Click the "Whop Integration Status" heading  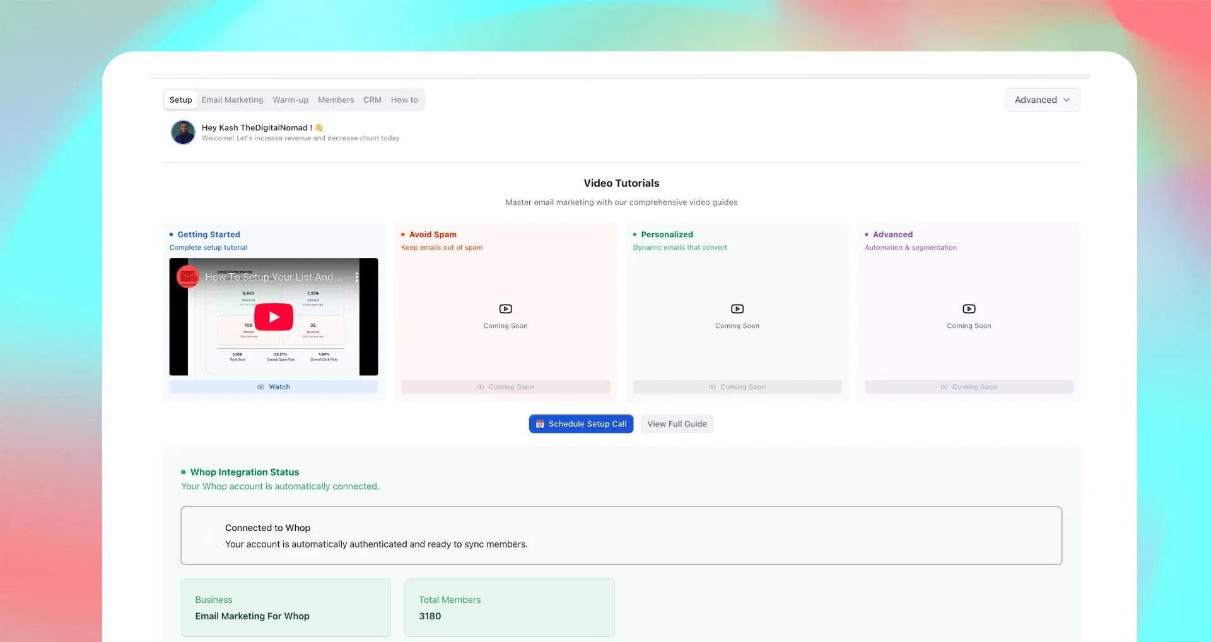point(245,472)
